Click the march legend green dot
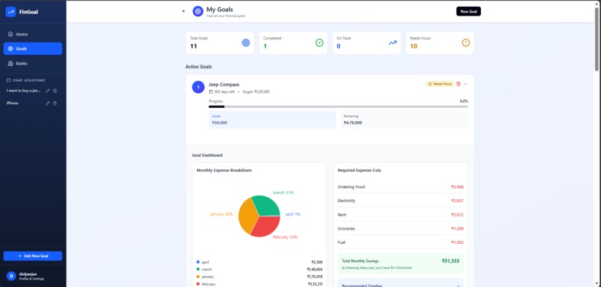Viewport: 601px width, 287px height. click(x=198, y=269)
